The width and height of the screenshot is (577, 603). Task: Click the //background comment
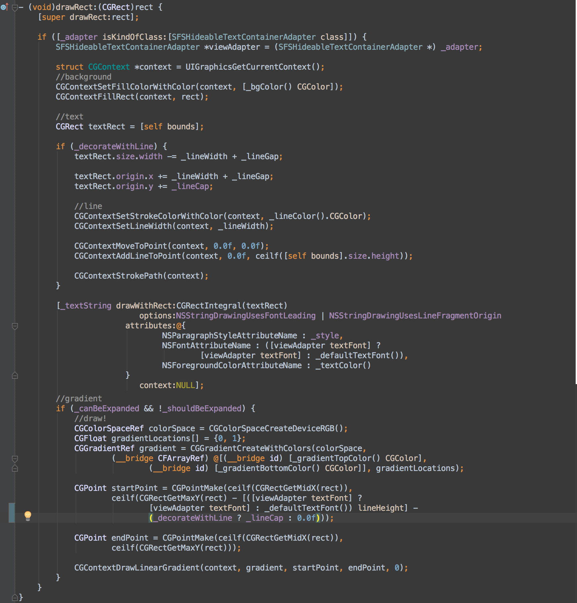pyautogui.click(x=84, y=77)
